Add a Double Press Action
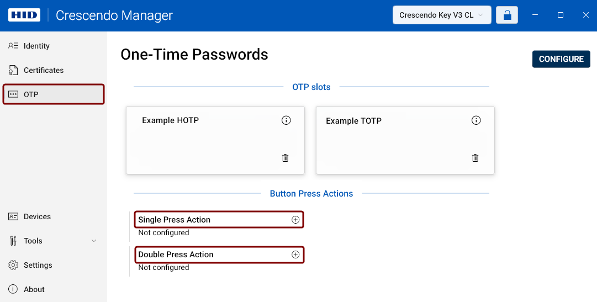The image size is (597, 302). coord(295,255)
